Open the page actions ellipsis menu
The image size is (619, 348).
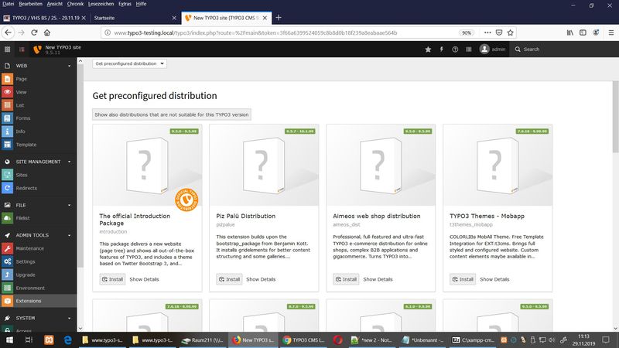point(487,32)
